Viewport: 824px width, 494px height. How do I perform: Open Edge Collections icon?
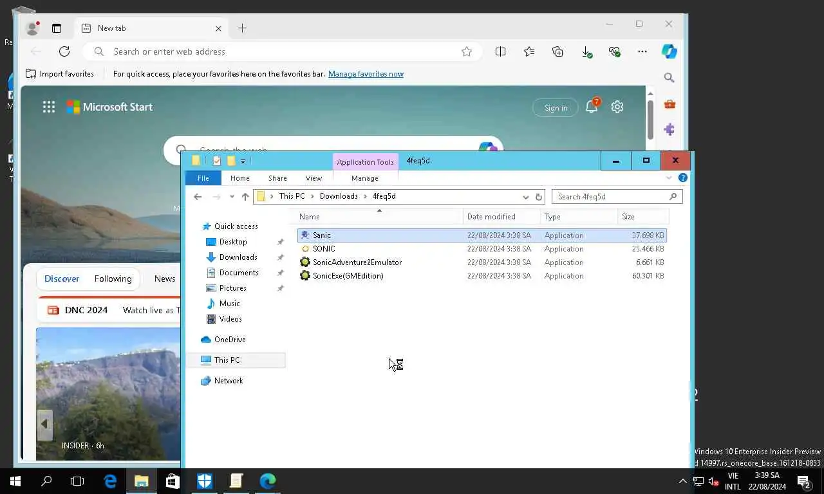(557, 51)
